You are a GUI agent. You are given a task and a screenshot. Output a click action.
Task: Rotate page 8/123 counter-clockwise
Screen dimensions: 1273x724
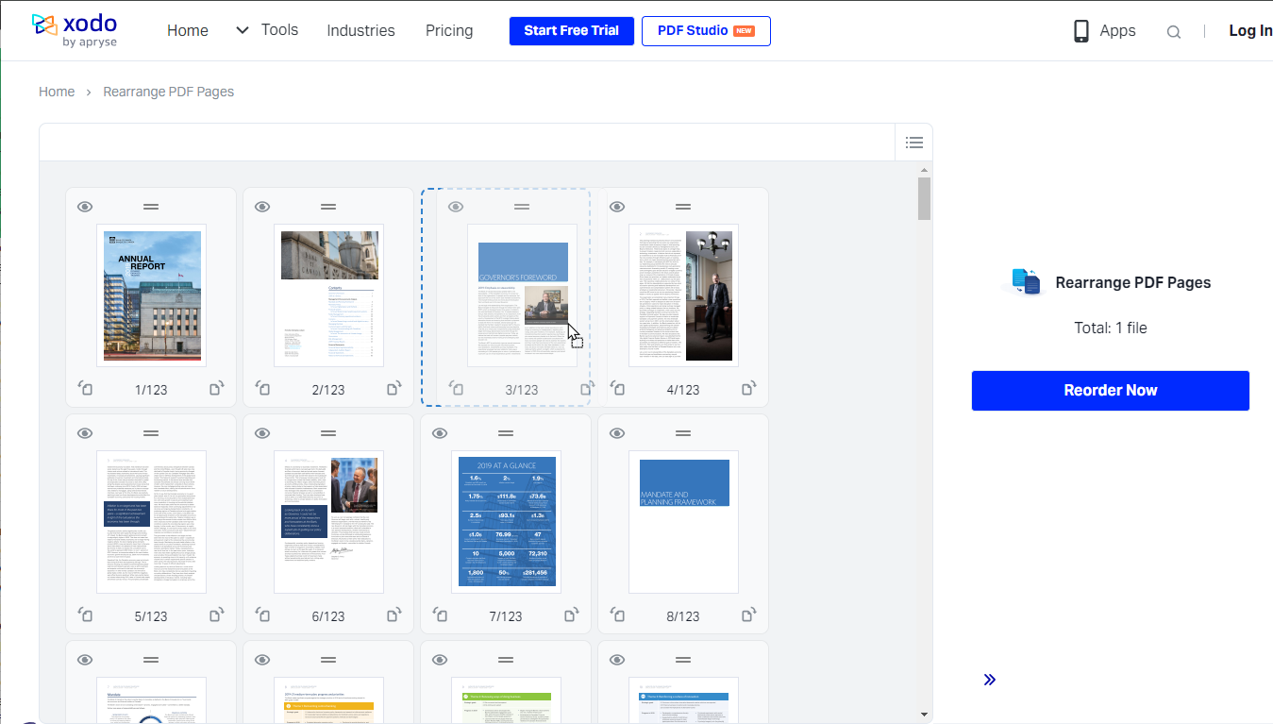coord(617,615)
